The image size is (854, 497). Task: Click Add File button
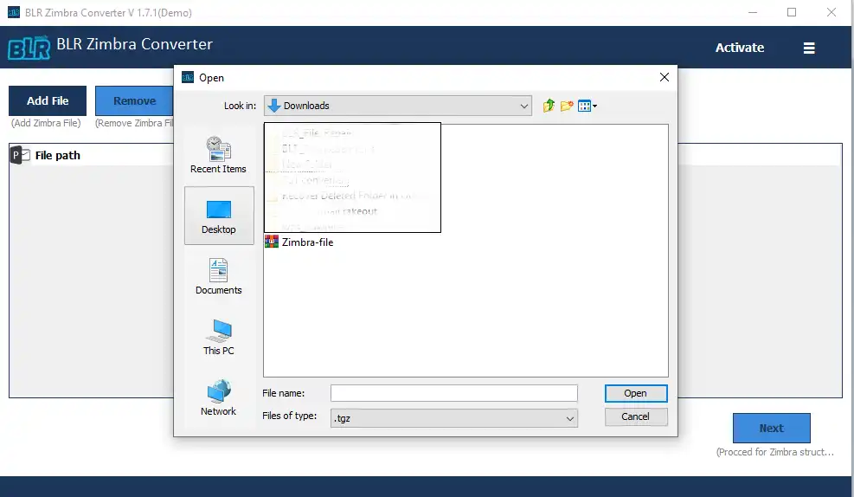pos(48,100)
